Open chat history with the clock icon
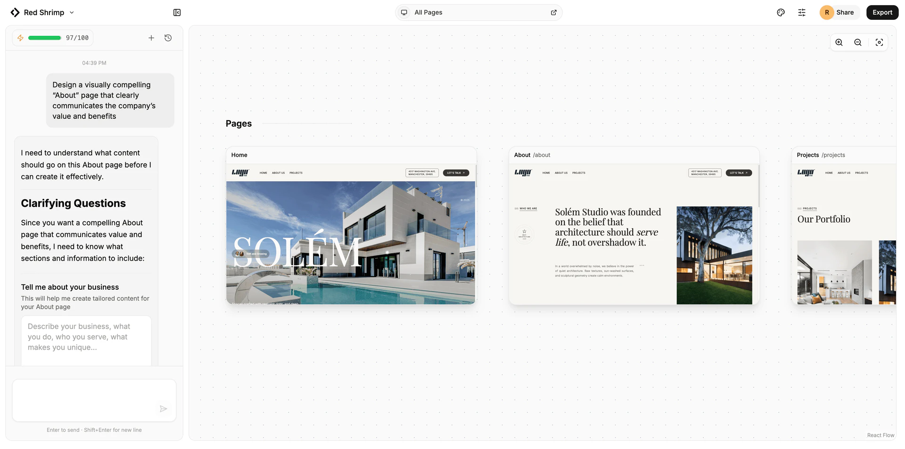 (168, 38)
